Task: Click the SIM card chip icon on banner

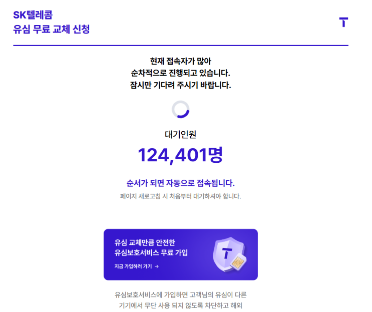Action: coord(238,261)
